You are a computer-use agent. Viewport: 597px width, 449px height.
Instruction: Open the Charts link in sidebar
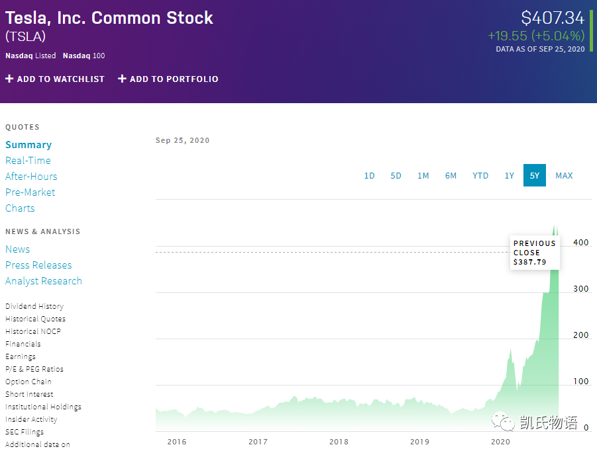pyautogui.click(x=20, y=208)
